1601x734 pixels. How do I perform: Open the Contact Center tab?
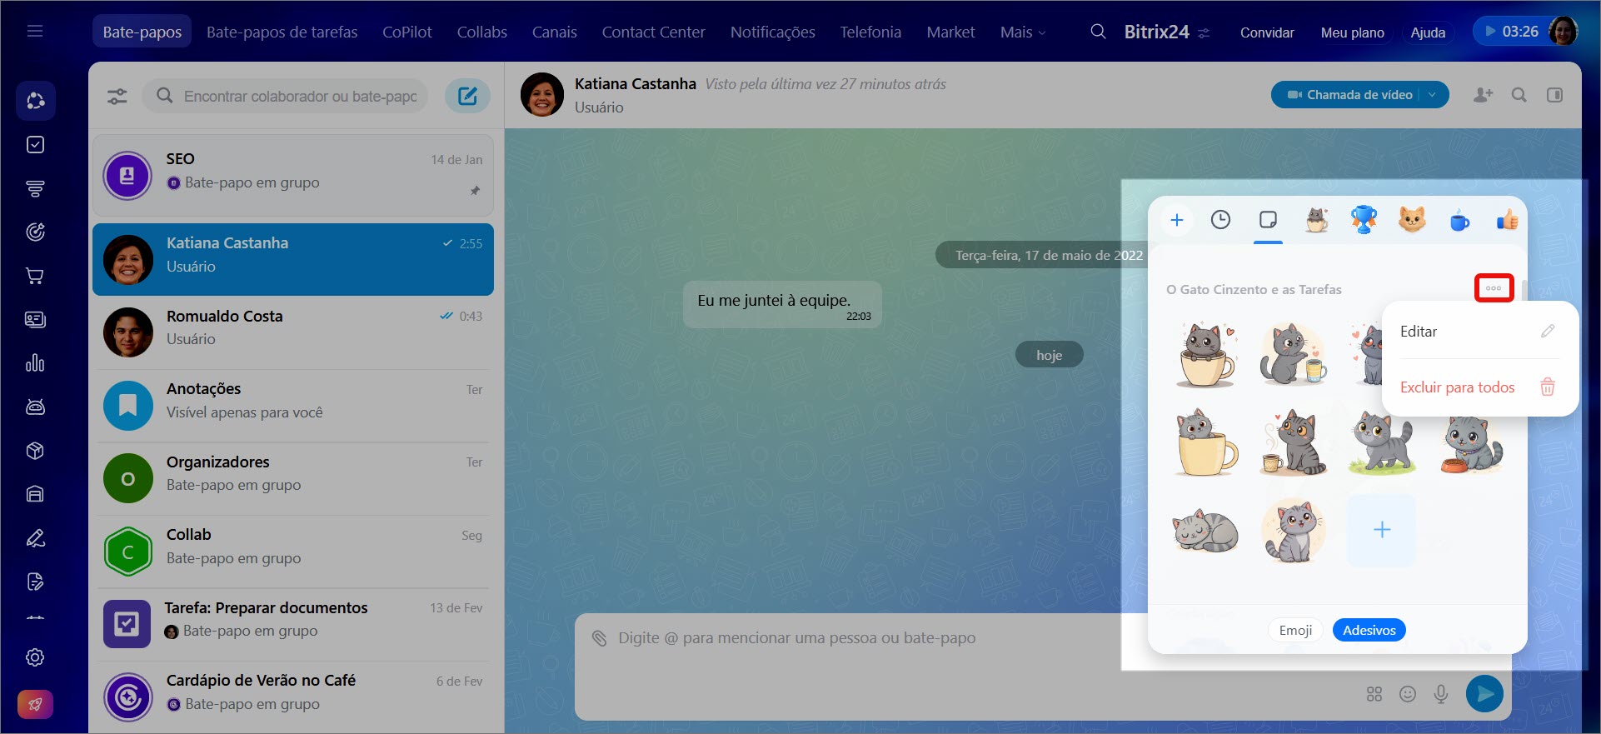pos(653,32)
